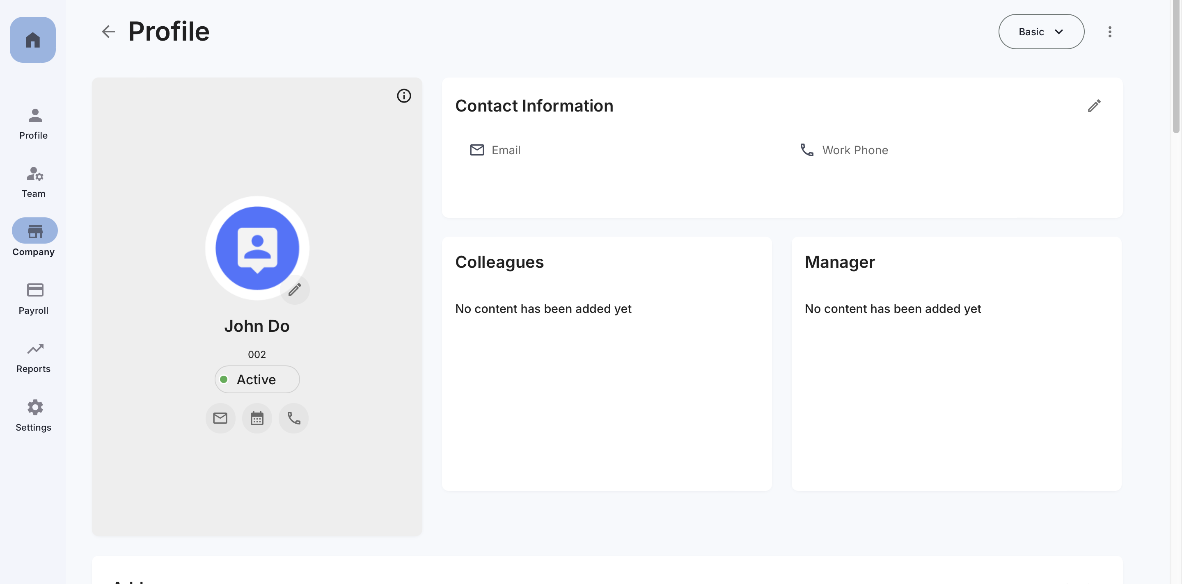Open the Profile sidebar section
Screen dimensions: 1182x584
click(x=34, y=124)
